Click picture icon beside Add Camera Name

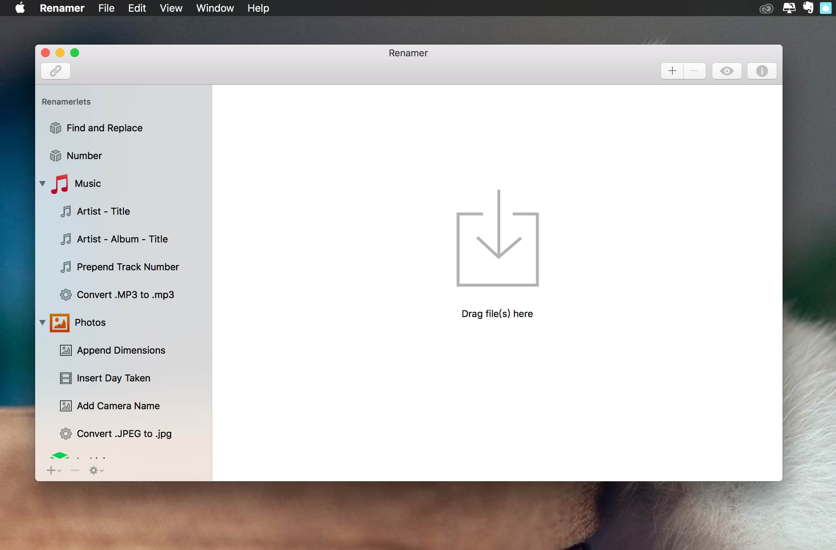click(66, 406)
